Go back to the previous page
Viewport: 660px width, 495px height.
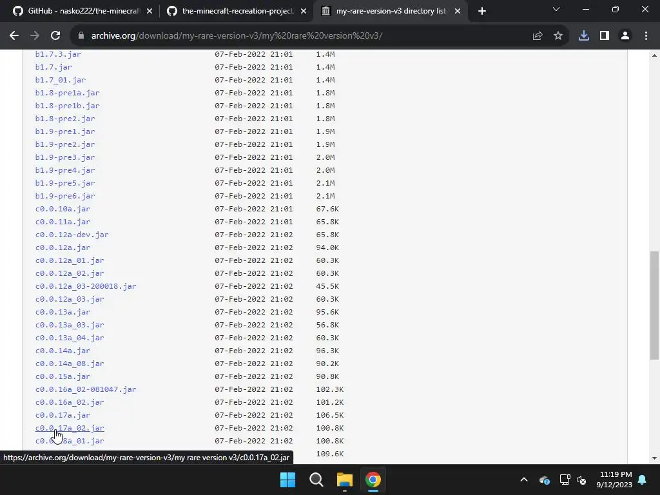14,36
